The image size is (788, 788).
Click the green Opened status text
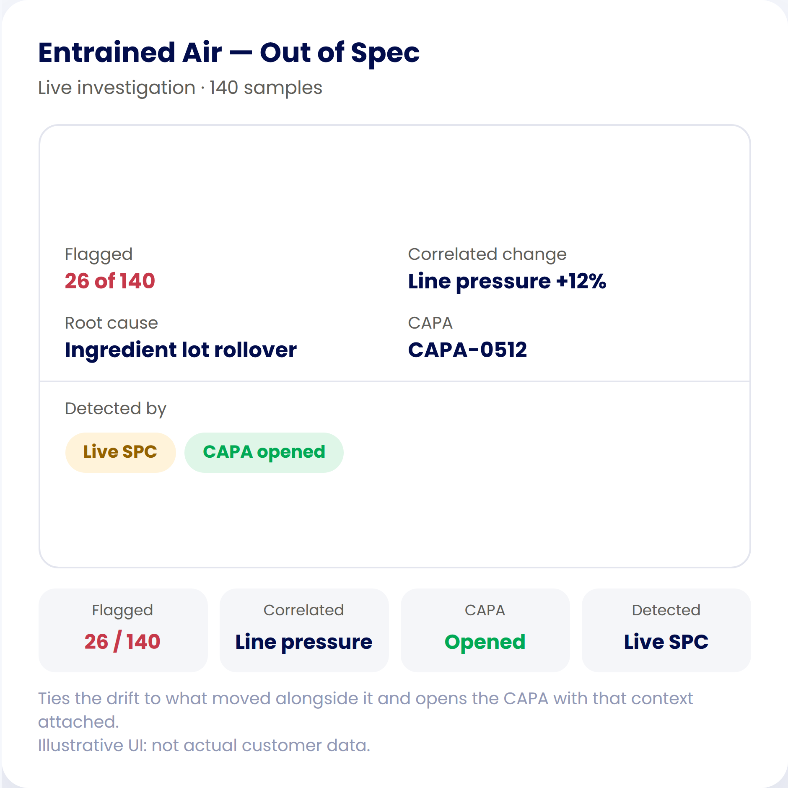point(485,642)
